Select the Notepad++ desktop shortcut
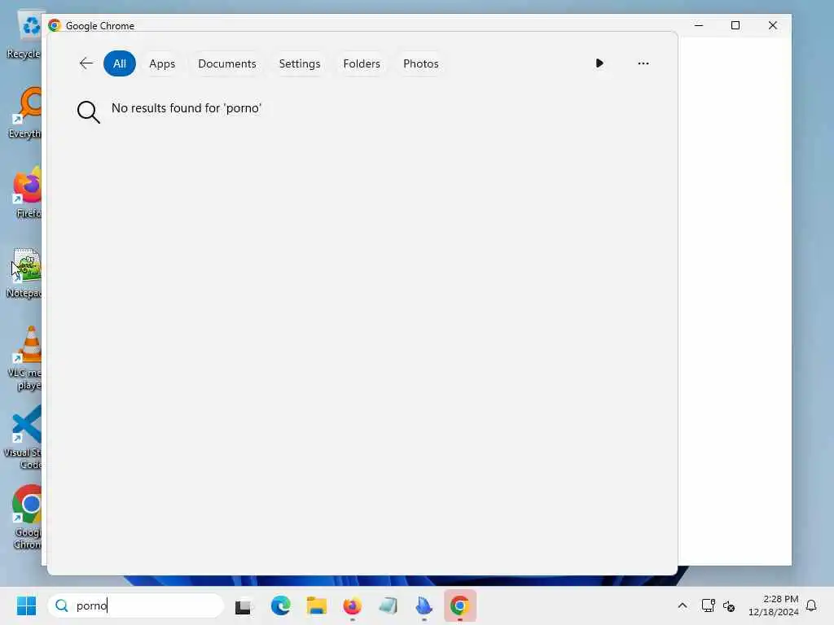 pyautogui.click(x=24, y=272)
